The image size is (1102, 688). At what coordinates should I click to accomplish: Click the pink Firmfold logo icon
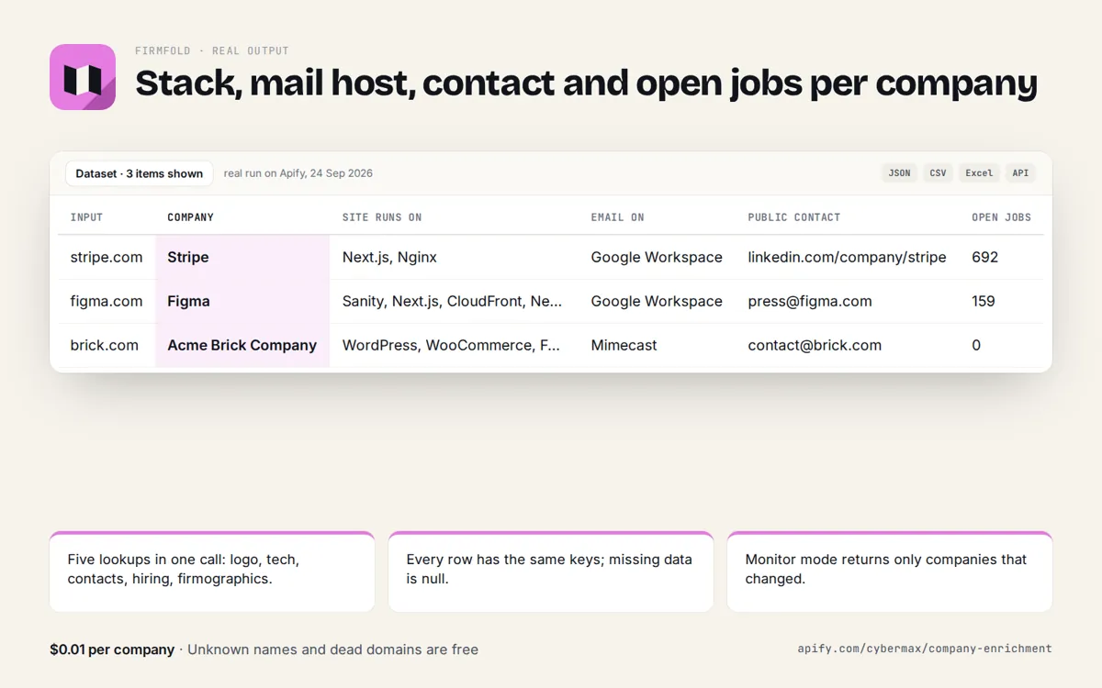tap(83, 77)
